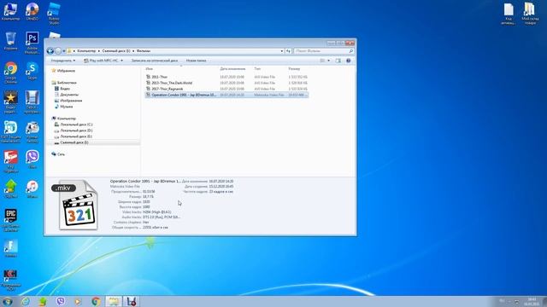Open the Recycle Bin desktop icon

pos(10,41)
